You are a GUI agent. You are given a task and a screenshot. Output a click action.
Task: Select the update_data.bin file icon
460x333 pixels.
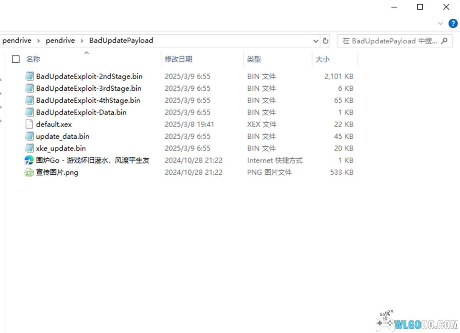[29, 136]
